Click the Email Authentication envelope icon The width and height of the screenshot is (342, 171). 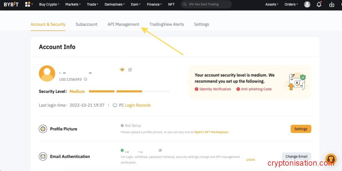tap(43, 156)
